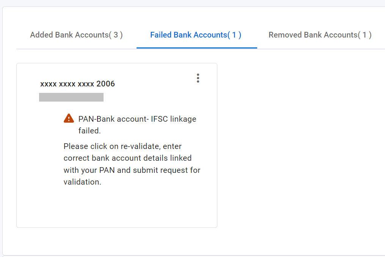This screenshot has width=385, height=257.
Task: Click the grey redacted bank name bar
Action: pyautogui.click(x=71, y=97)
